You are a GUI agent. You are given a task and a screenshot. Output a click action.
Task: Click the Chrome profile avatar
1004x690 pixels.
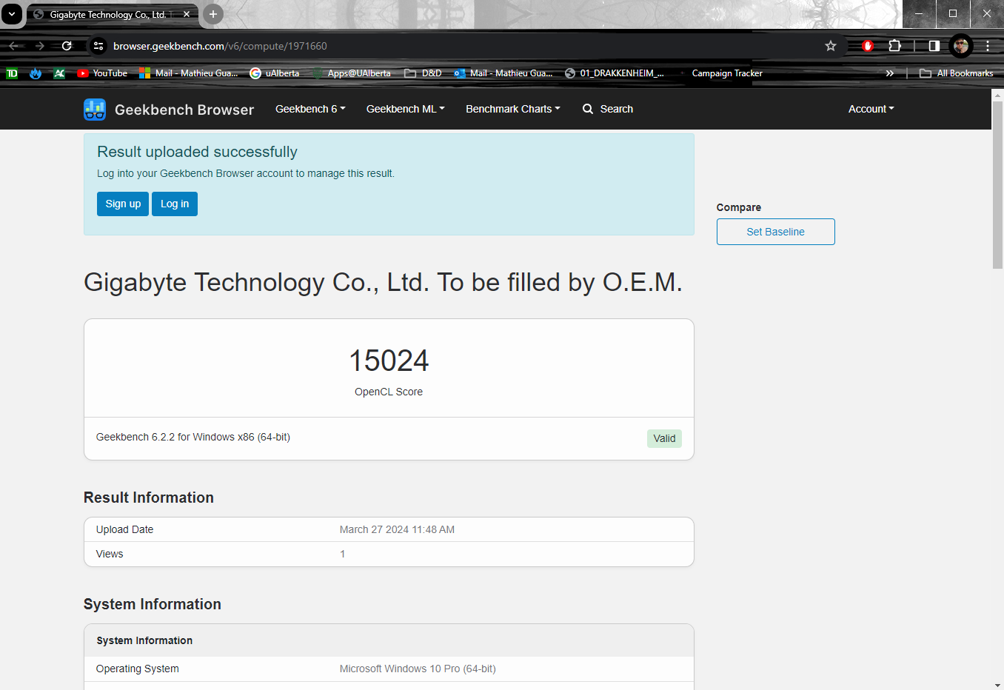point(961,46)
